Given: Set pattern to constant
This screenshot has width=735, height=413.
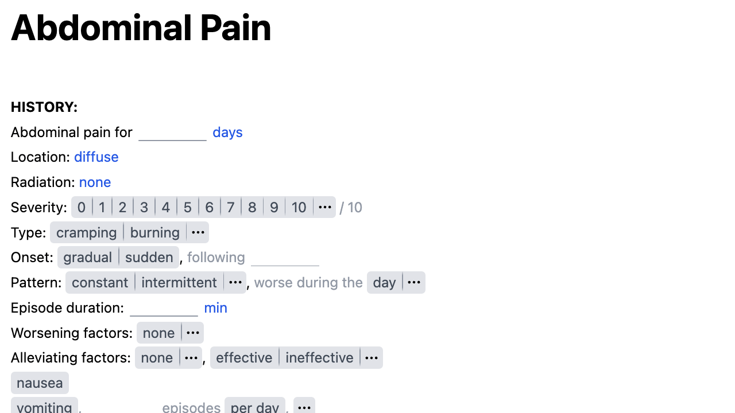Looking at the screenshot, I should (100, 282).
